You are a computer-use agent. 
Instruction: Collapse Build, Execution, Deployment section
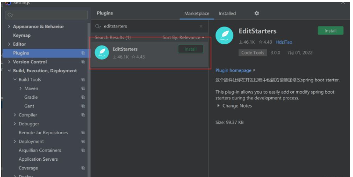point(9,71)
